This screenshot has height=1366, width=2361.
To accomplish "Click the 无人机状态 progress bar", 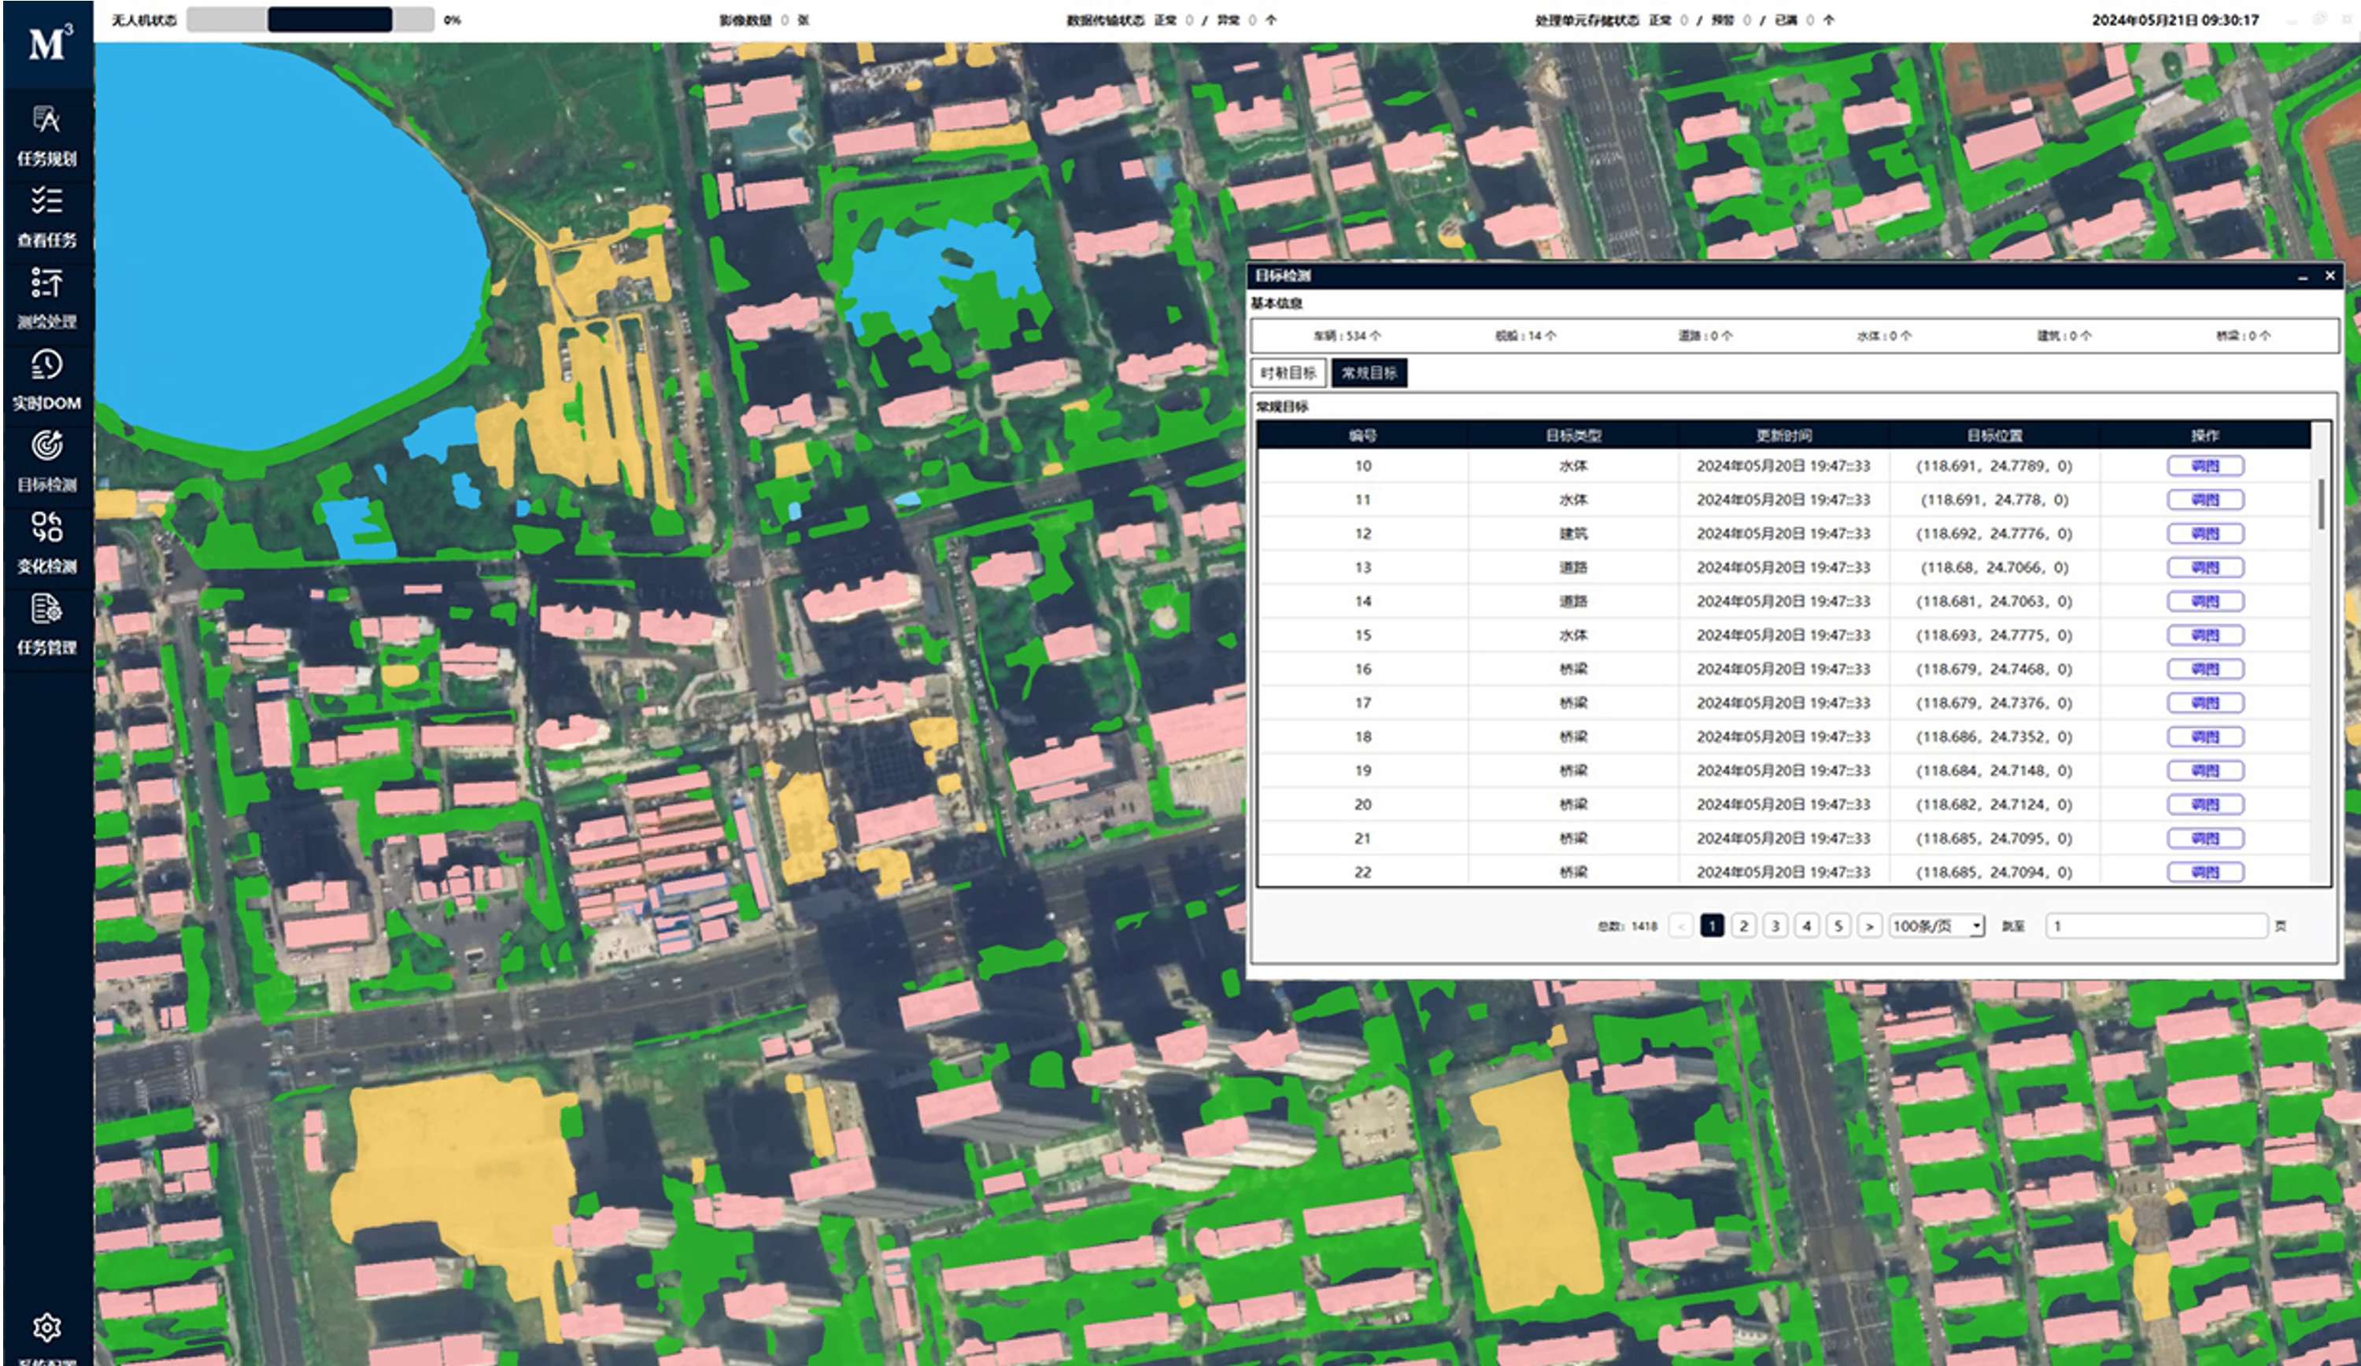I will (310, 20).
